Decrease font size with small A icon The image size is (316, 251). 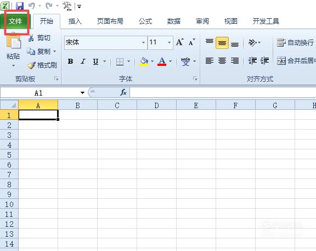pyautogui.click(x=191, y=42)
